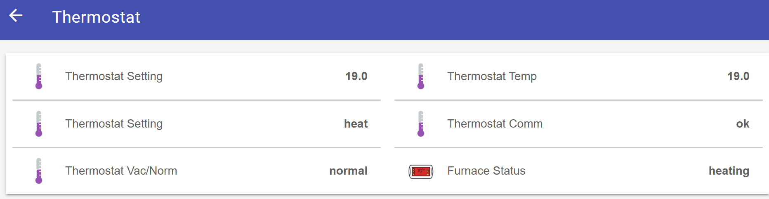The height and width of the screenshot is (199, 769).
Task: Click the heat mode value
Action: pos(356,124)
